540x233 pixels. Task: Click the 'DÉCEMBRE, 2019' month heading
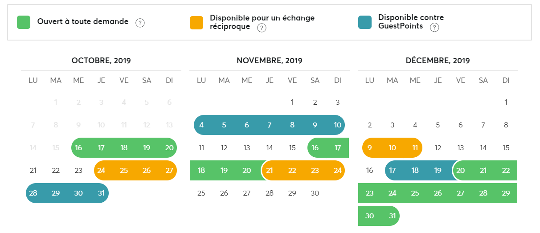click(438, 61)
